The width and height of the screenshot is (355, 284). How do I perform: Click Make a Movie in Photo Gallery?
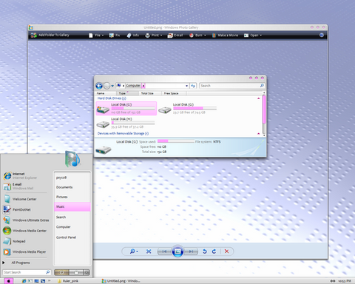pos(225,35)
